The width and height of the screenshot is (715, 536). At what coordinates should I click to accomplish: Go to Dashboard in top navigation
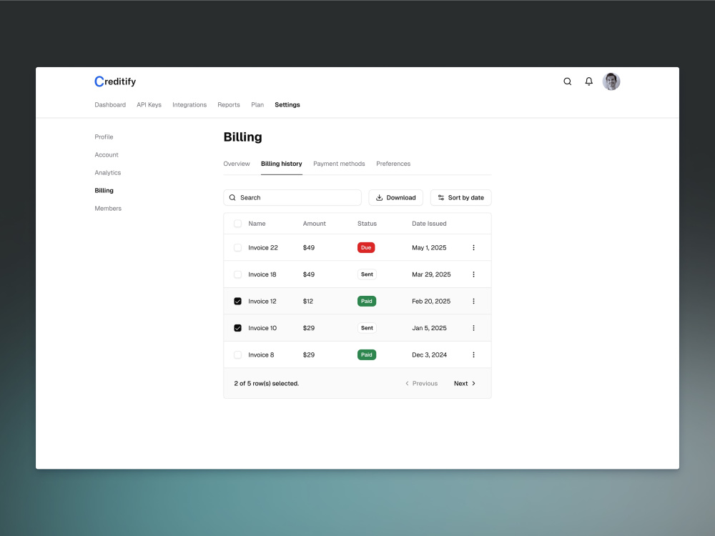click(110, 105)
